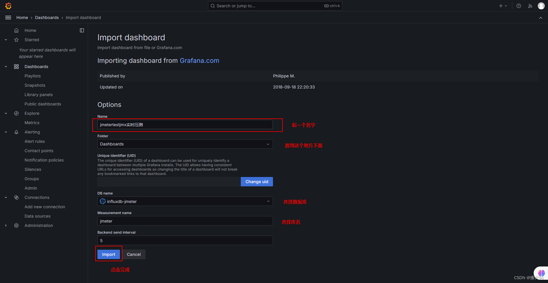548x283 pixels.
Task: Click the '2018-09-18 22:20:33' updated date
Action: [x=294, y=87]
